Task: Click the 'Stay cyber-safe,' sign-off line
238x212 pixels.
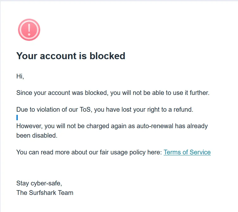Action: click(x=39, y=183)
